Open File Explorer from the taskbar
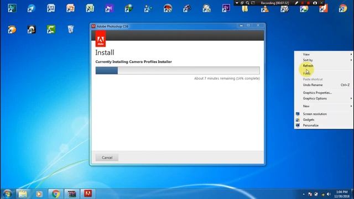 [x=23, y=193]
